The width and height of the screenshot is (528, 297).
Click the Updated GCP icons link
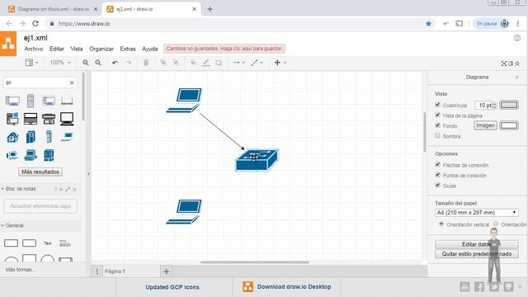(x=172, y=287)
